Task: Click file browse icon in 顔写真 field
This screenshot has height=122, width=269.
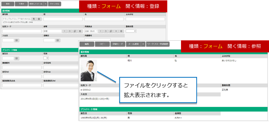Action: [34, 19]
